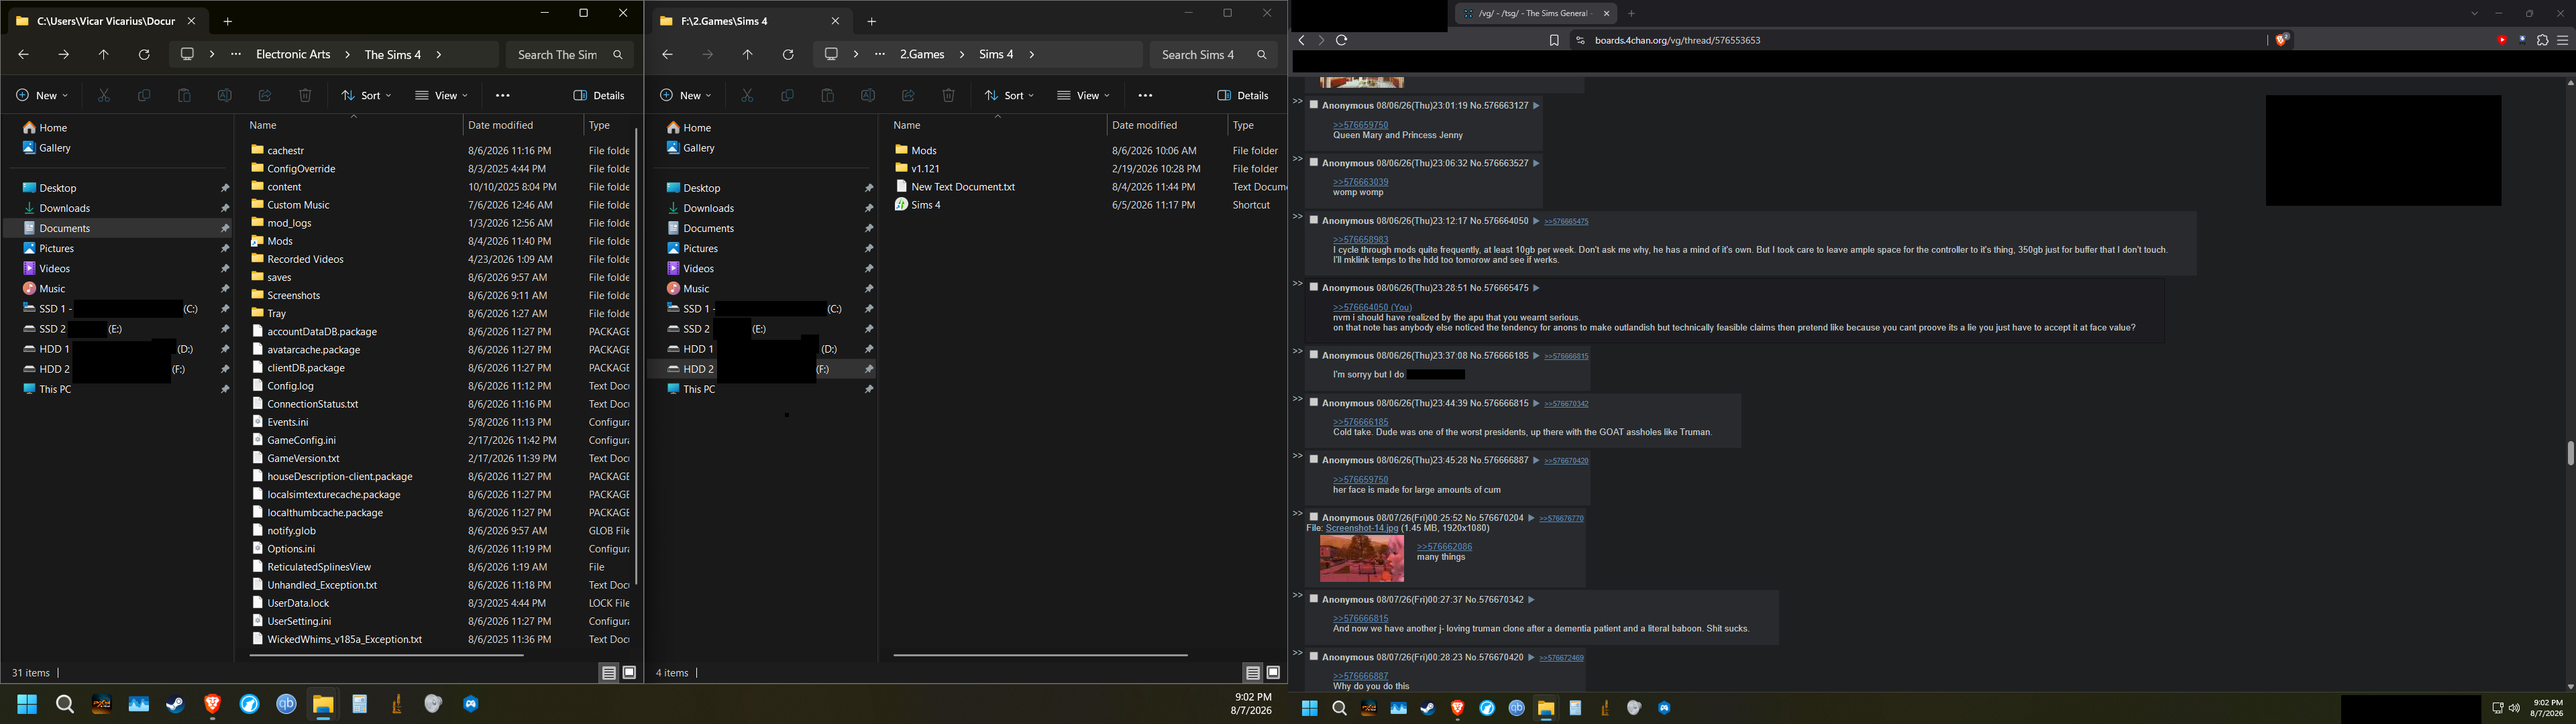Screen dimensions: 2576x724
Task: Click the Delete trash icon in The Sims 4 Explorer toolbar
Action: coord(305,95)
